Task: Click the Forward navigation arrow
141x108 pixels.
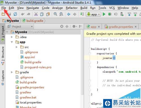Action: pos(75,14)
